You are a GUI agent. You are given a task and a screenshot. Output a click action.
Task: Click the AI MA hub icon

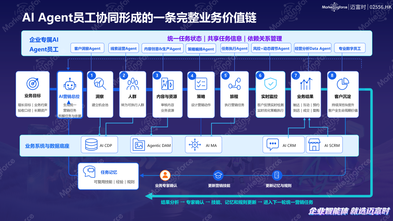click(x=195, y=145)
